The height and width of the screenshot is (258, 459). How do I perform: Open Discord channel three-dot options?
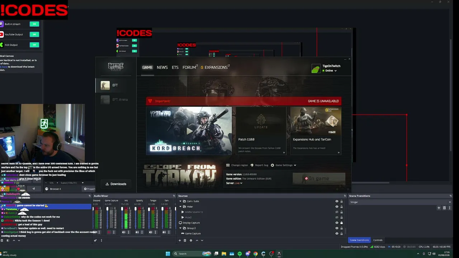(x=99, y=232)
